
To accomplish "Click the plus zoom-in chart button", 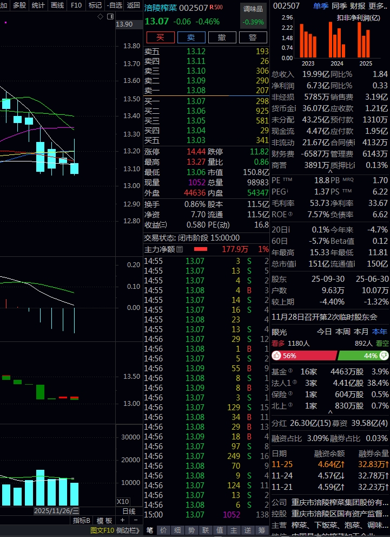I will tap(122, 520).
